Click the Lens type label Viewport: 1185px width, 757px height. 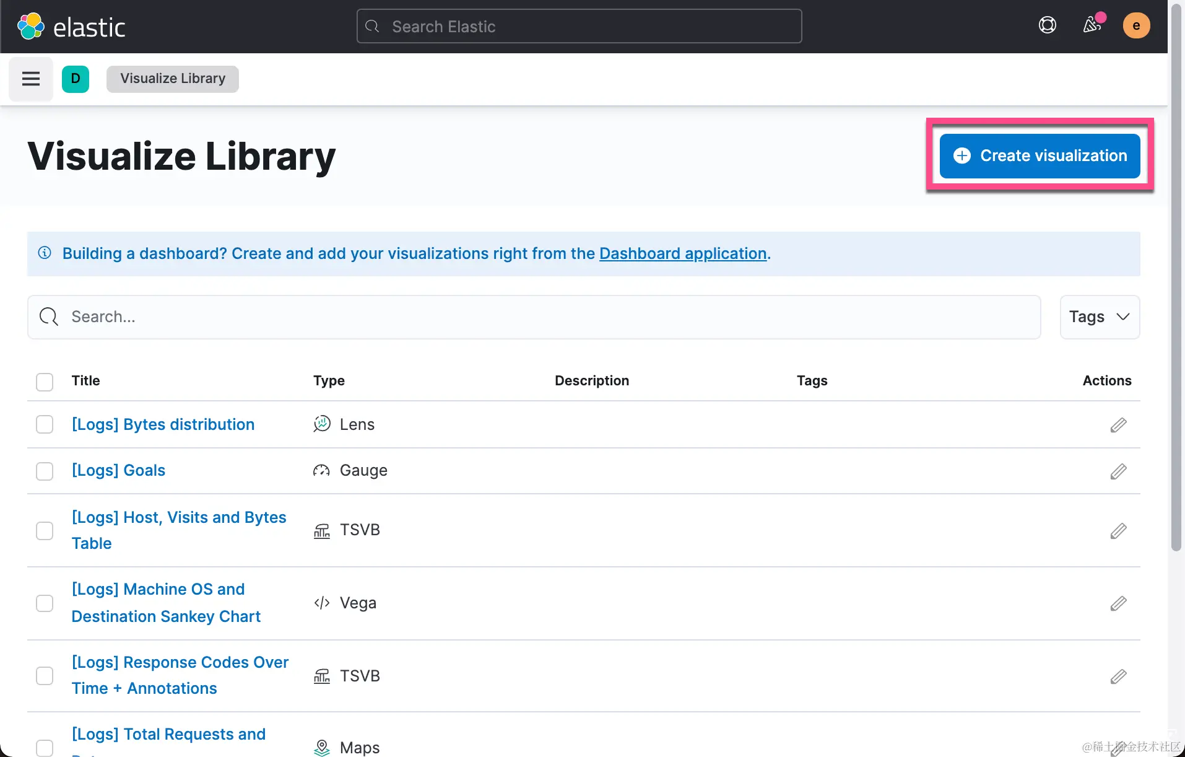[x=357, y=424]
